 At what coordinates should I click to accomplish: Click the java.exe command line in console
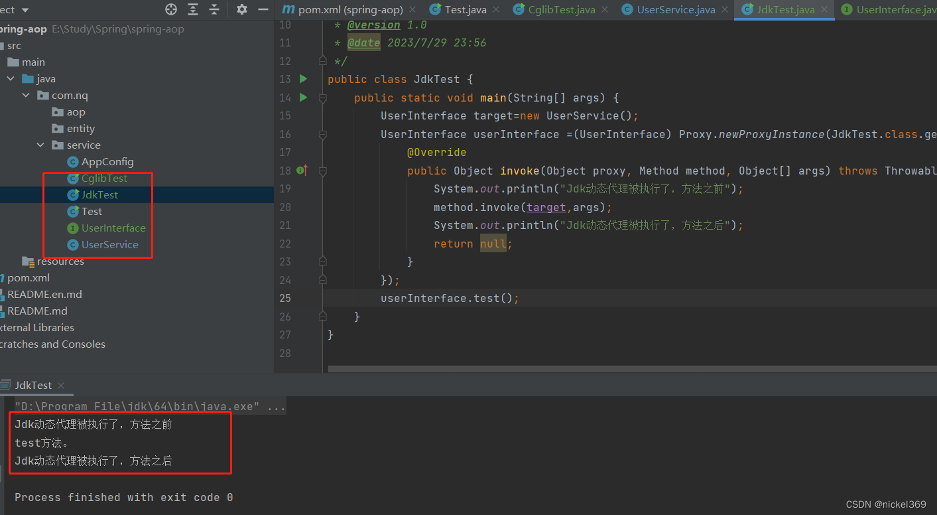[x=151, y=406]
